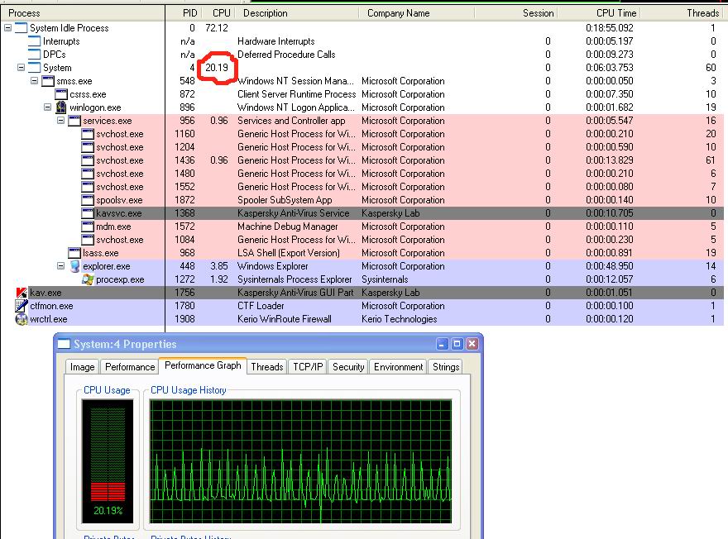
Task: Open the TCP/IP tab
Action: (308, 367)
